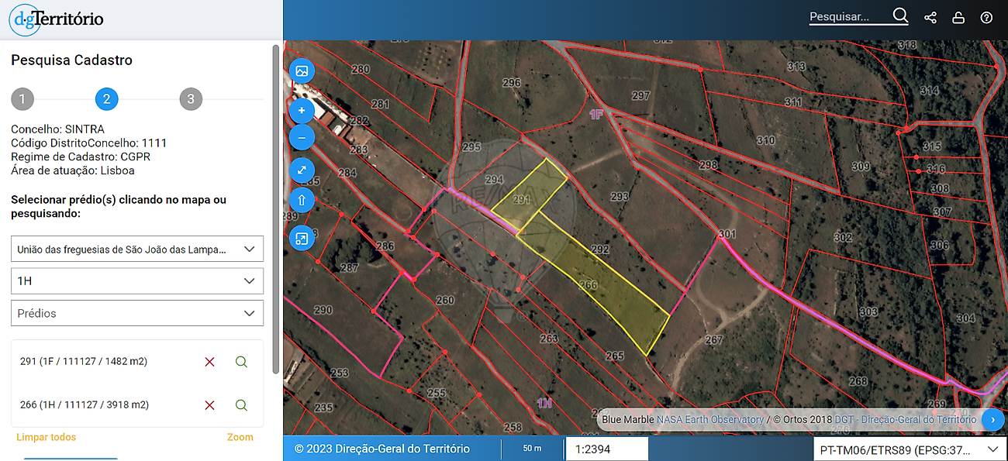Remove parcel 291 with red X
1008x461 pixels.
(209, 362)
